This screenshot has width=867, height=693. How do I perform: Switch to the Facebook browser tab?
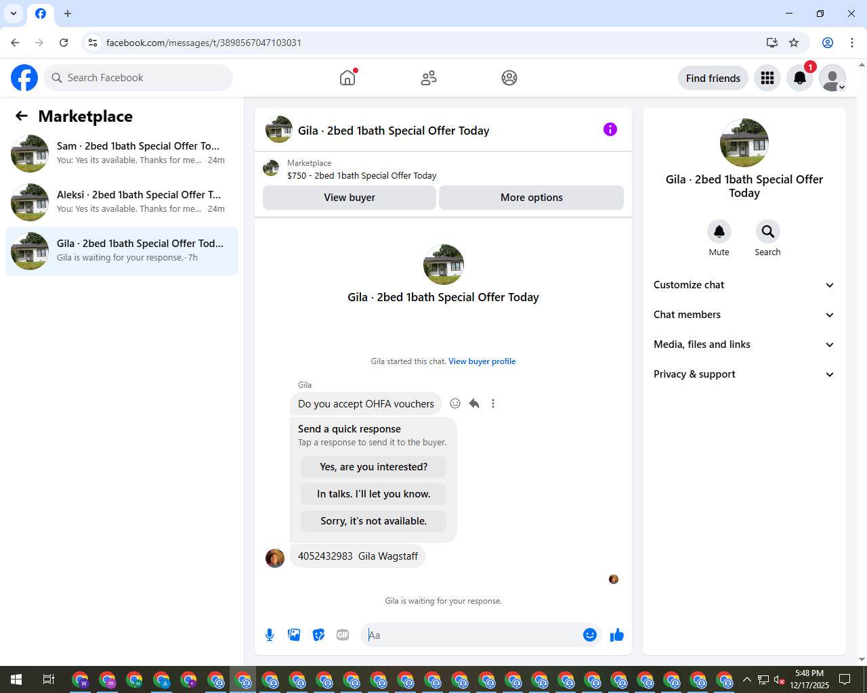[x=41, y=14]
